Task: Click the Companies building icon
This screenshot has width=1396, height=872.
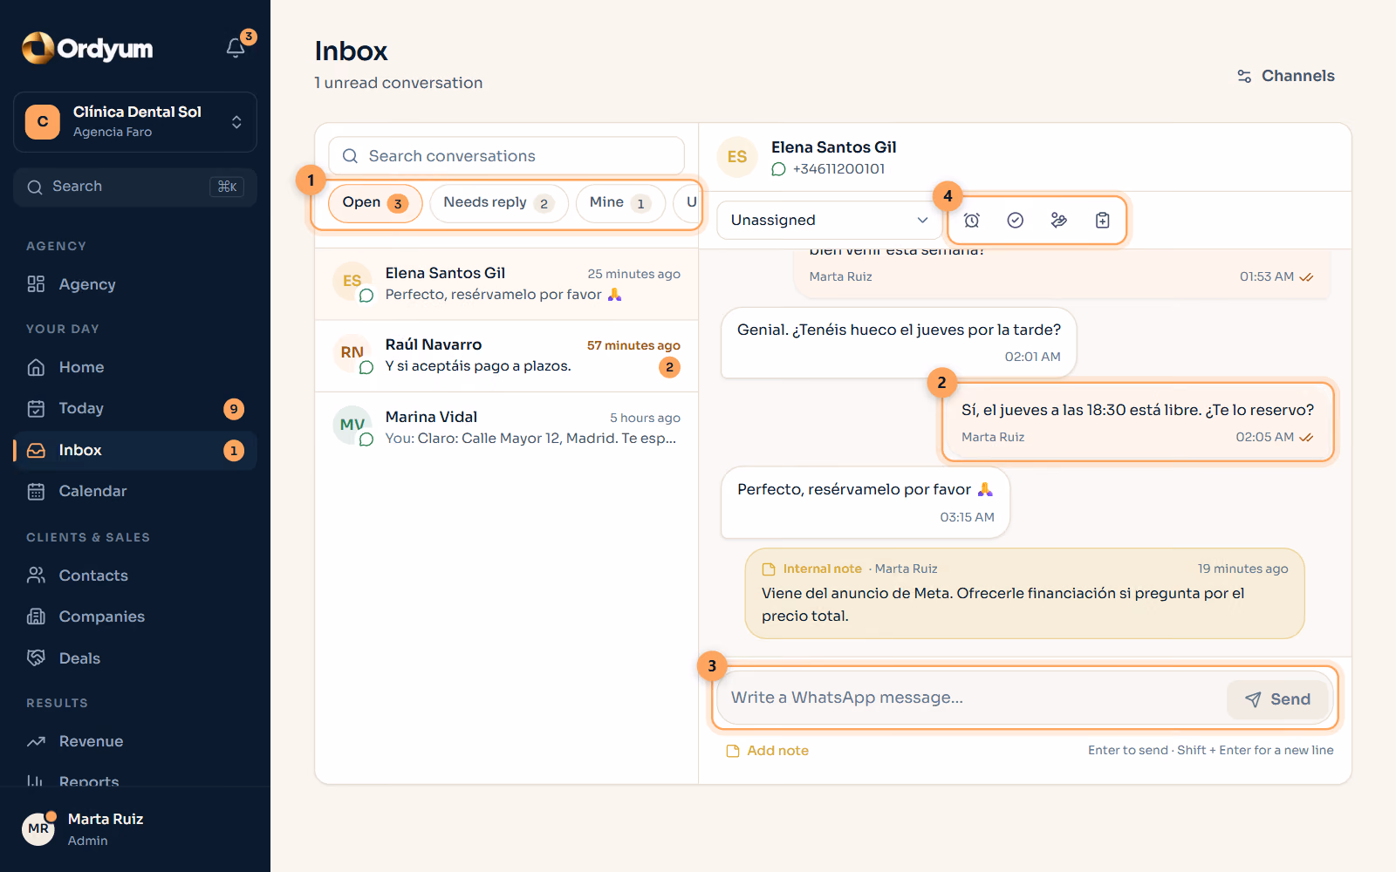Action: [x=36, y=617]
